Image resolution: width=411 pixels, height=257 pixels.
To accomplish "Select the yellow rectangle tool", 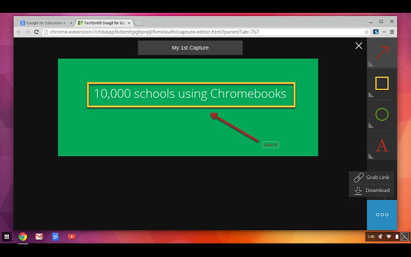I will 382,84.
